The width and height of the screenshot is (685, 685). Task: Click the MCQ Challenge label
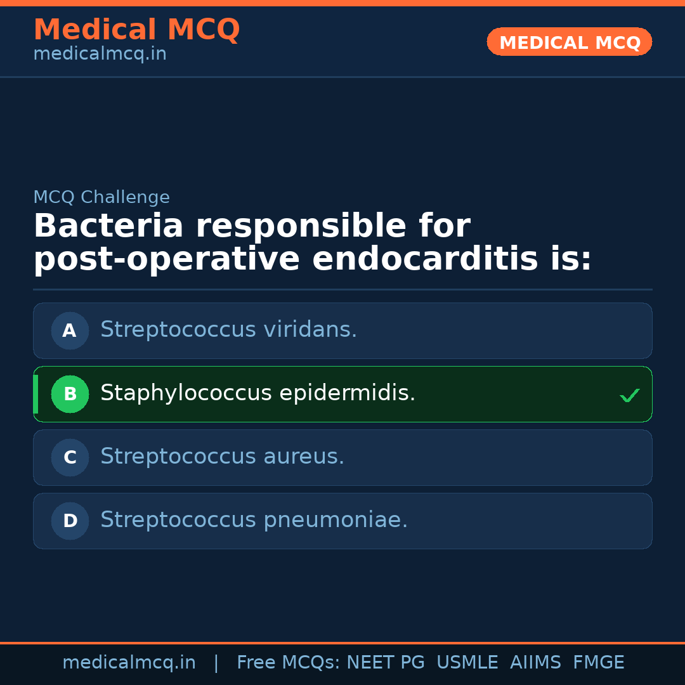(x=101, y=197)
